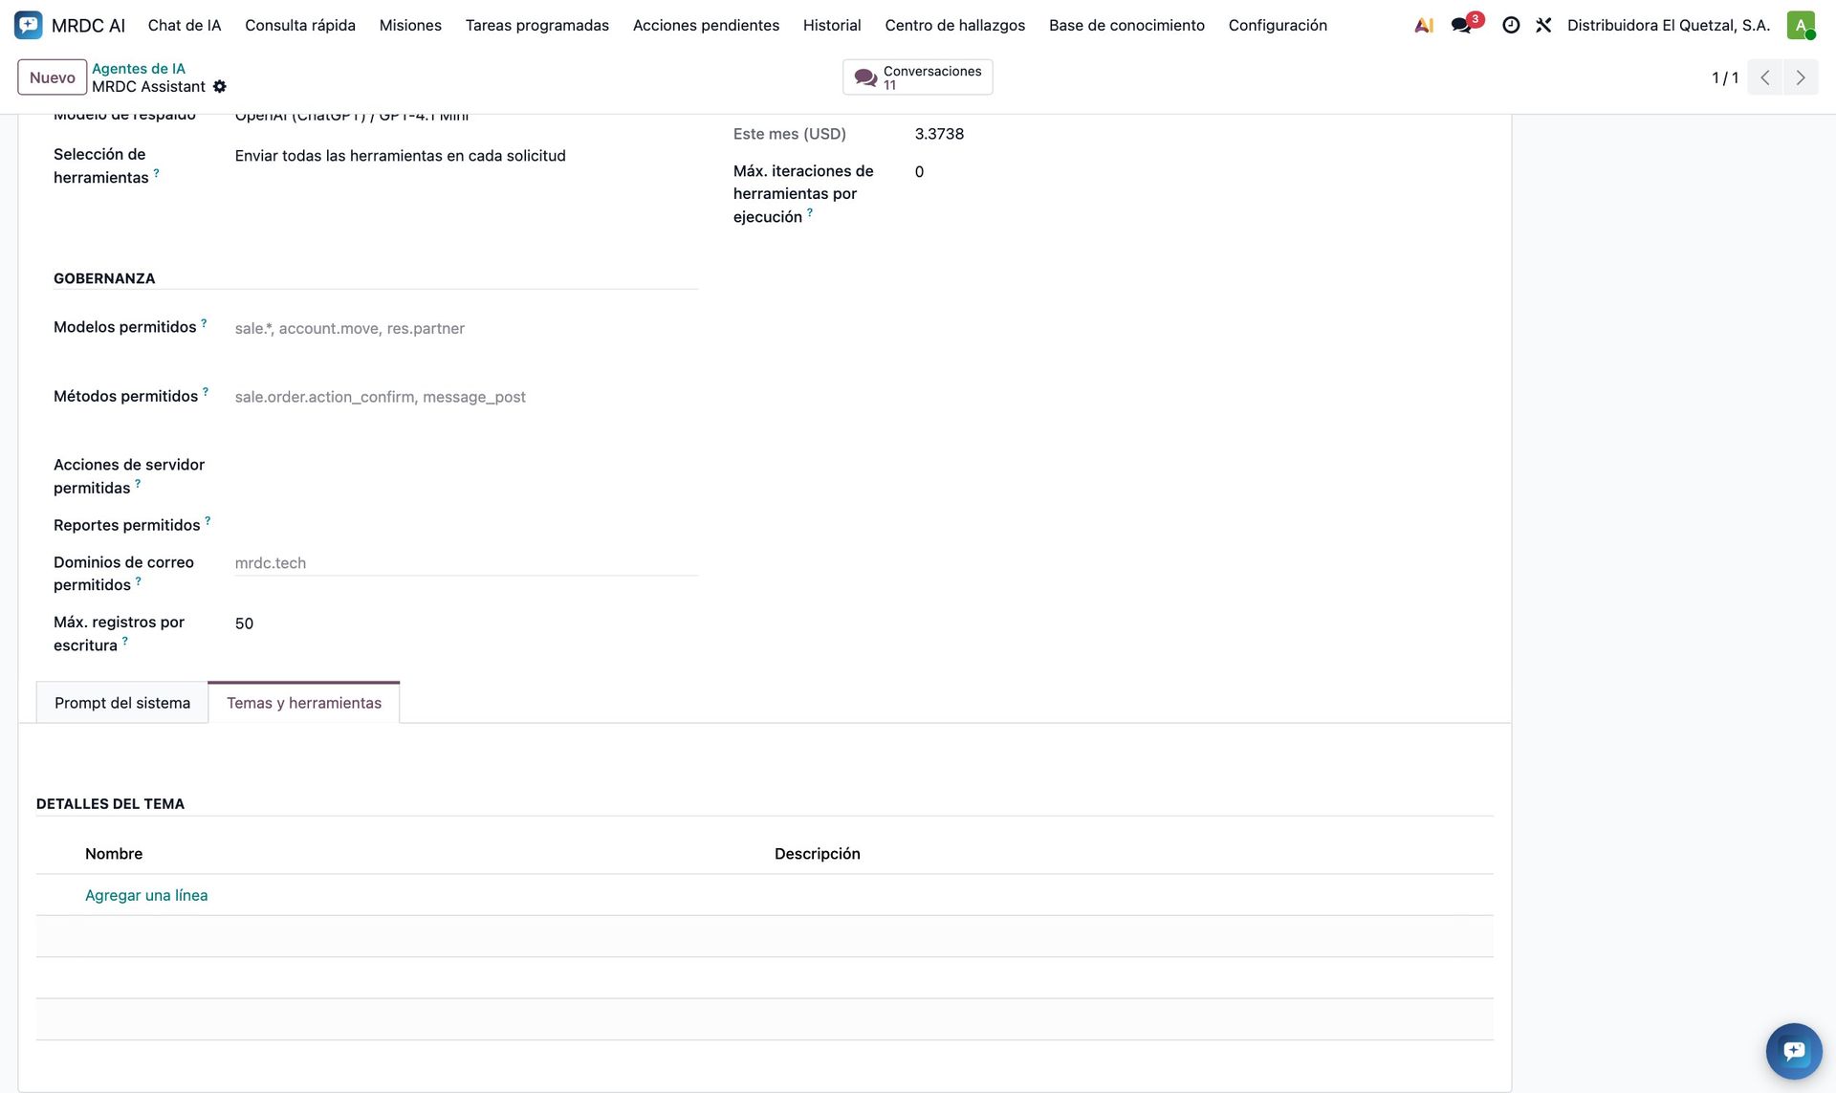The image size is (1836, 1093).
Task: Click Agregar una línea link
Action: click(146, 895)
